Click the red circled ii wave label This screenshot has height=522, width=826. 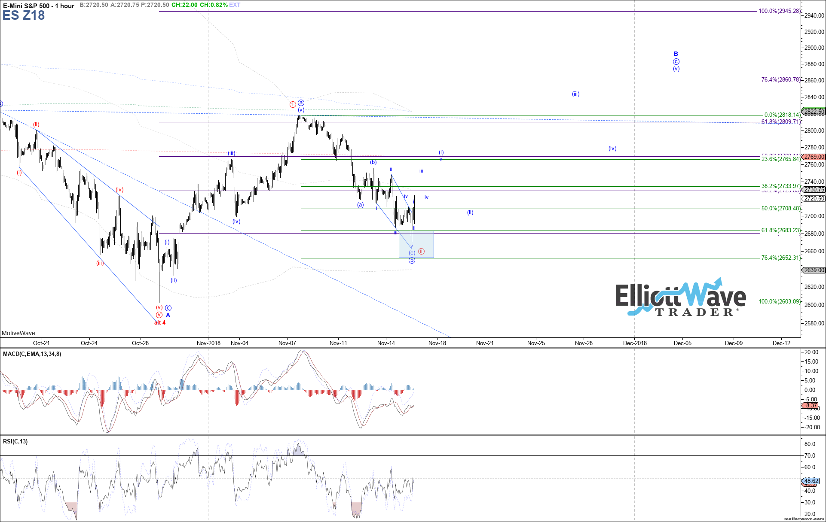point(421,251)
